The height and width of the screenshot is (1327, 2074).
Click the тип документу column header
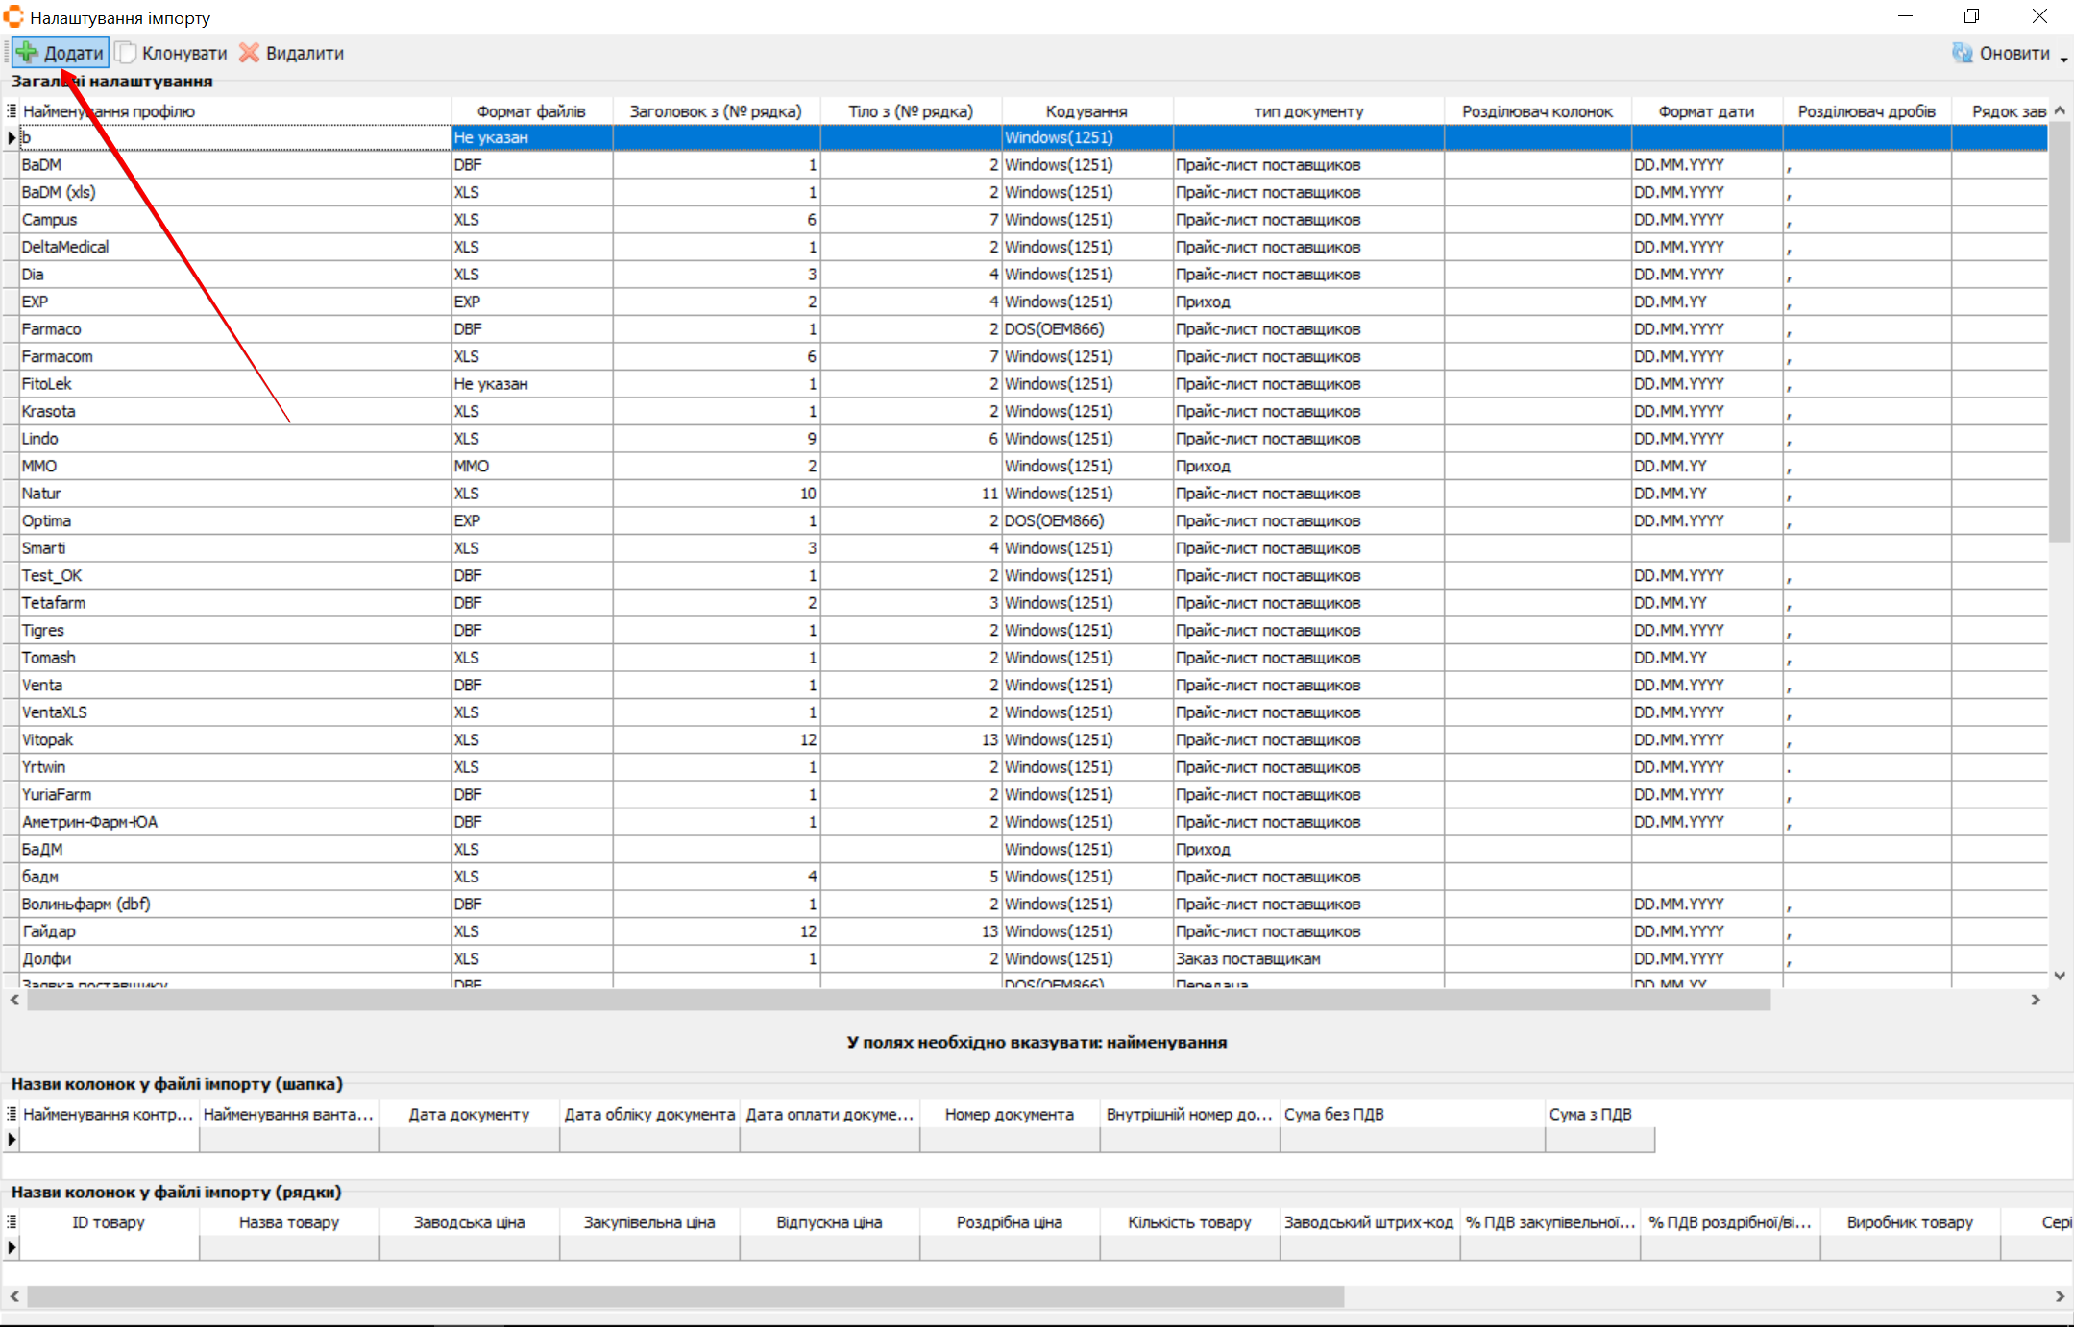pos(1308,111)
